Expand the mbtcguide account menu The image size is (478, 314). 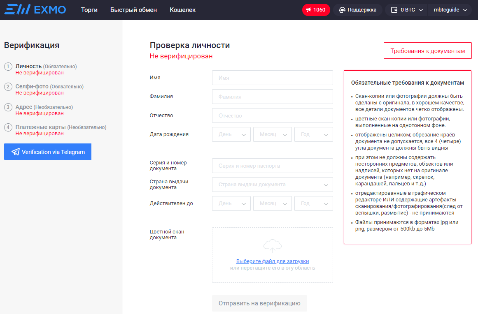[x=450, y=10]
